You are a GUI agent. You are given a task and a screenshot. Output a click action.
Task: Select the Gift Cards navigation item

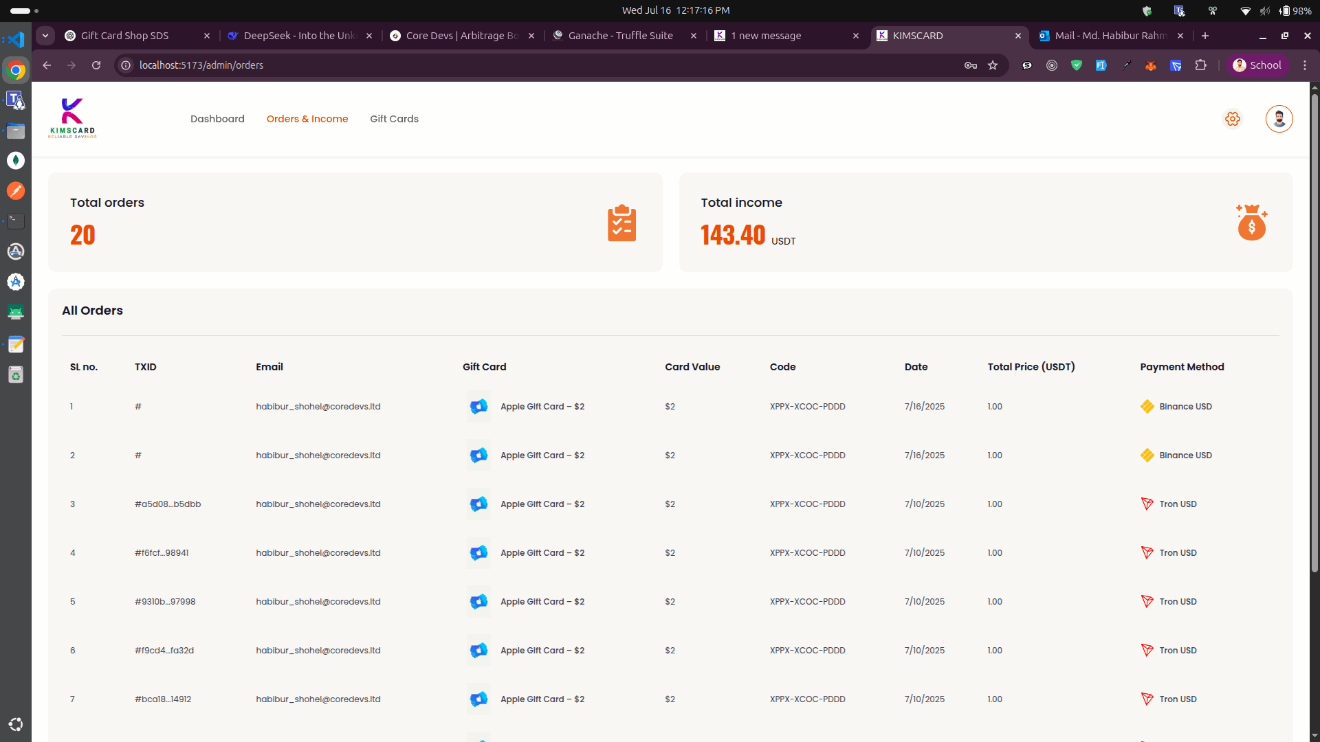(x=394, y=119)
